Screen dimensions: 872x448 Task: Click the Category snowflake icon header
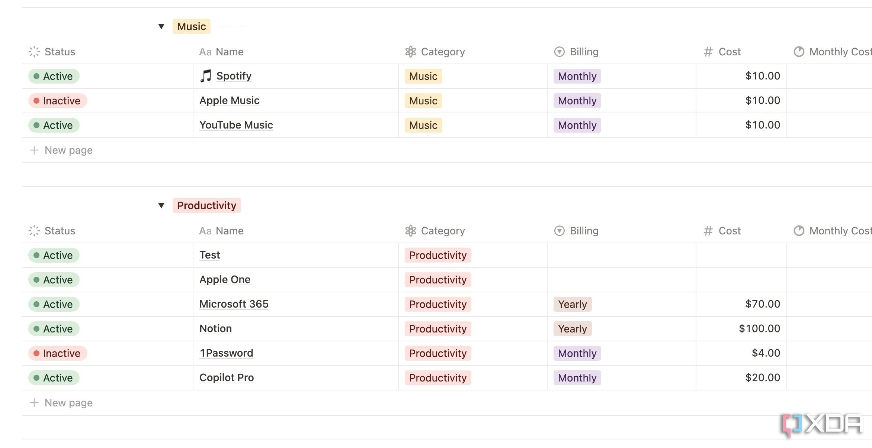click(x=410, y=51)
